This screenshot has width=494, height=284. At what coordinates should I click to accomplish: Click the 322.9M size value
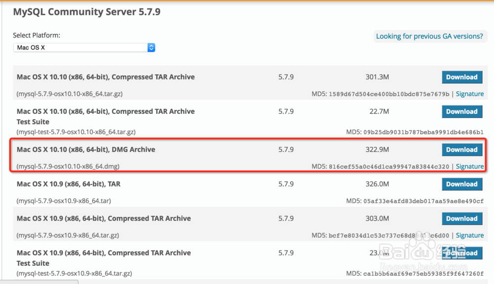pyautogui.click(x=377, y=150)
